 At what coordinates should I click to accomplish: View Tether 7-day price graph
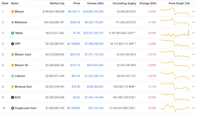(x=175, y=33)
